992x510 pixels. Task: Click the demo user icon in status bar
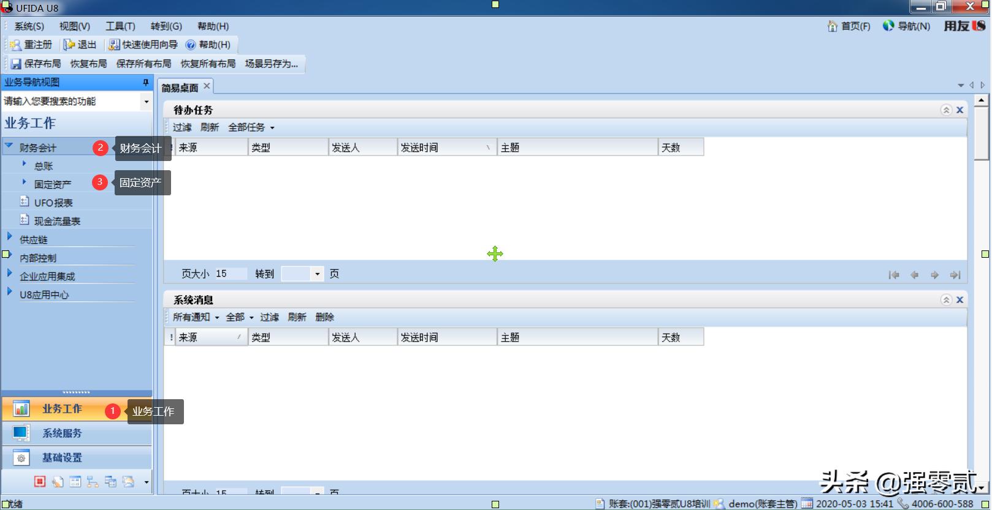pyautogui.click(x=719, y=504)
